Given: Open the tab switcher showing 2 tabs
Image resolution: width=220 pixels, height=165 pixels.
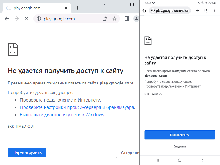Looking at the screenshot, I should point(206,10).
